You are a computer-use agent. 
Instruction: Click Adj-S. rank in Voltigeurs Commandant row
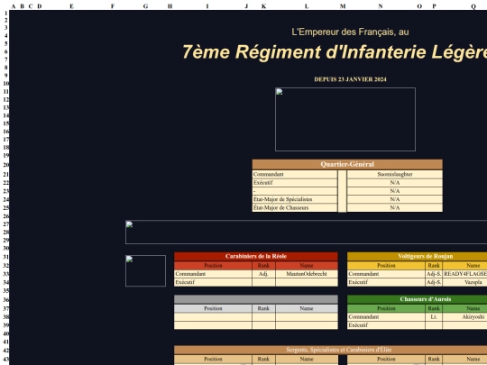click(434, 274)
